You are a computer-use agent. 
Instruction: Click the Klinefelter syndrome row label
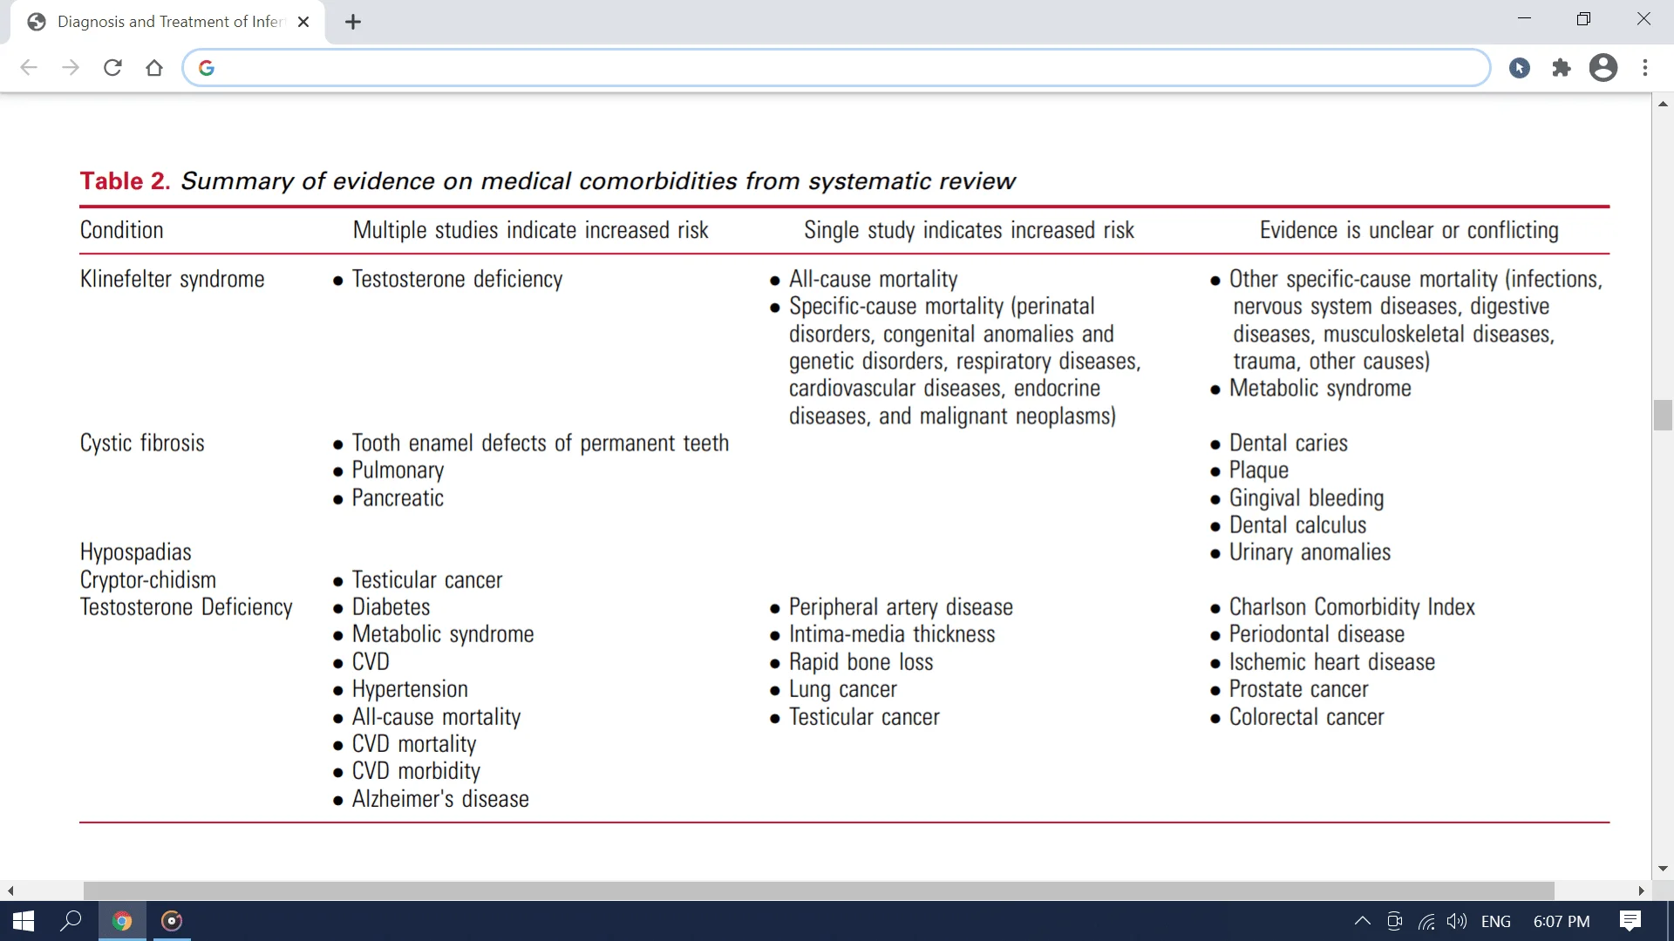tap(172, 279)
